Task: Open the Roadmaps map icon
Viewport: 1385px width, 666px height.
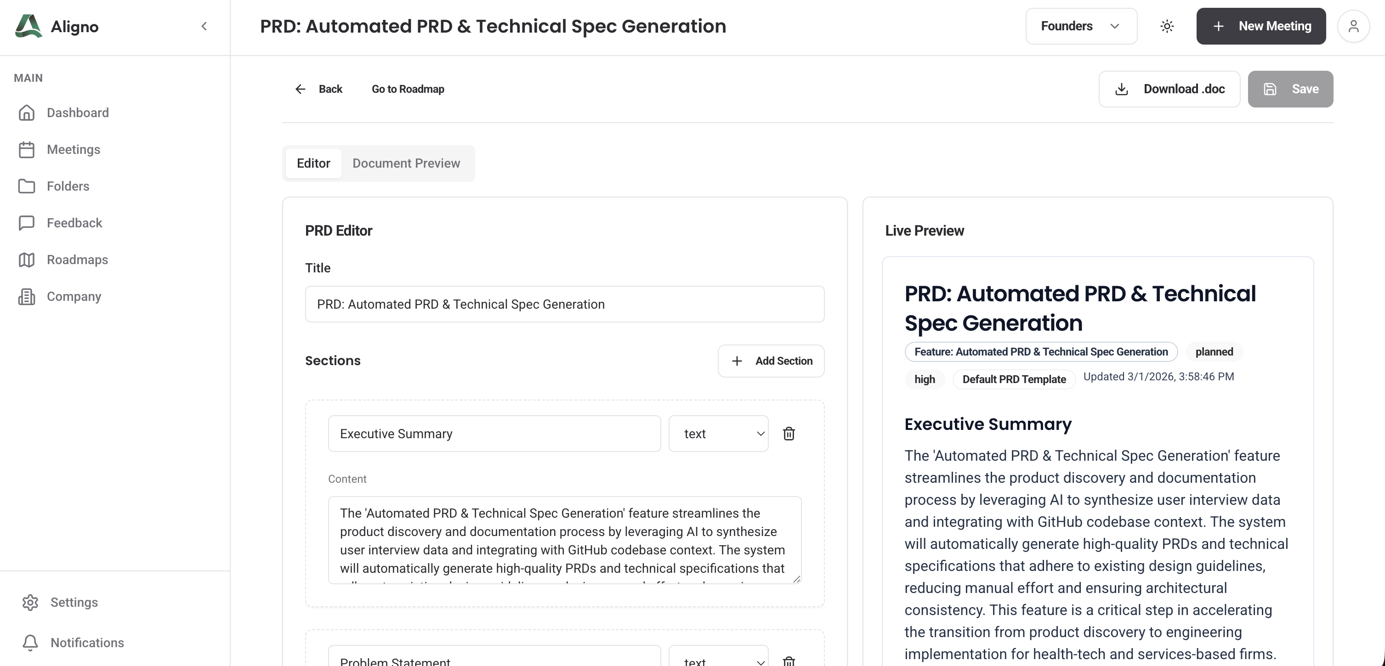Action: pos(26,260)
